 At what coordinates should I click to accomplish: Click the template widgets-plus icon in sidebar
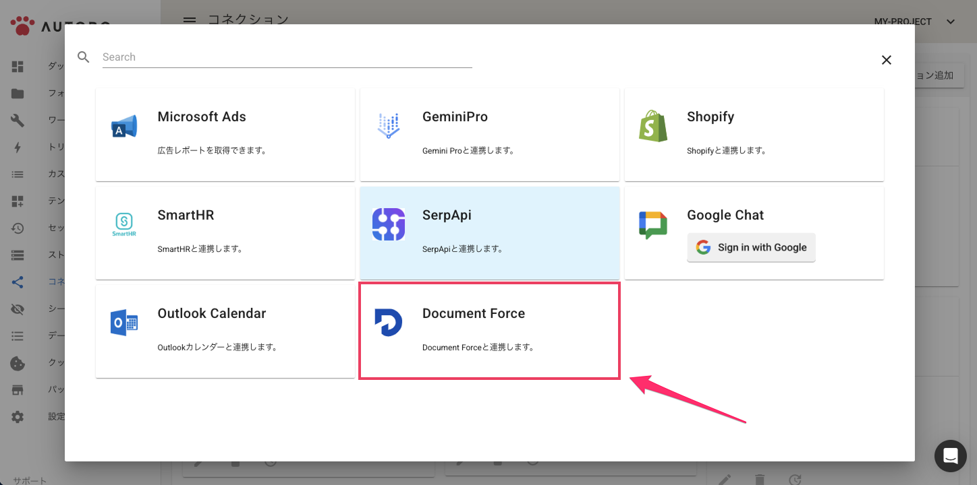coord(18,201)
